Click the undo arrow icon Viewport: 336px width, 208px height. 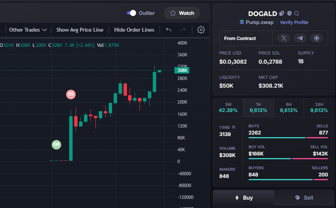click(169, 30)
